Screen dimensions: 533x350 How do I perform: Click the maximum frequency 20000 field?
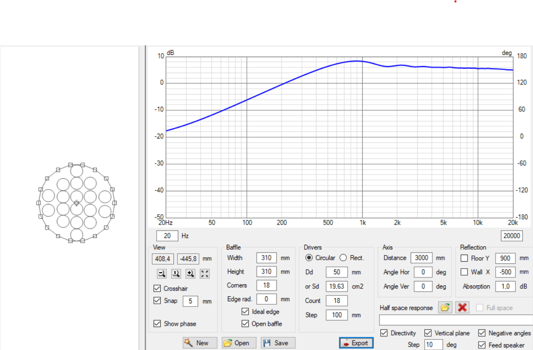pos(512,236)
